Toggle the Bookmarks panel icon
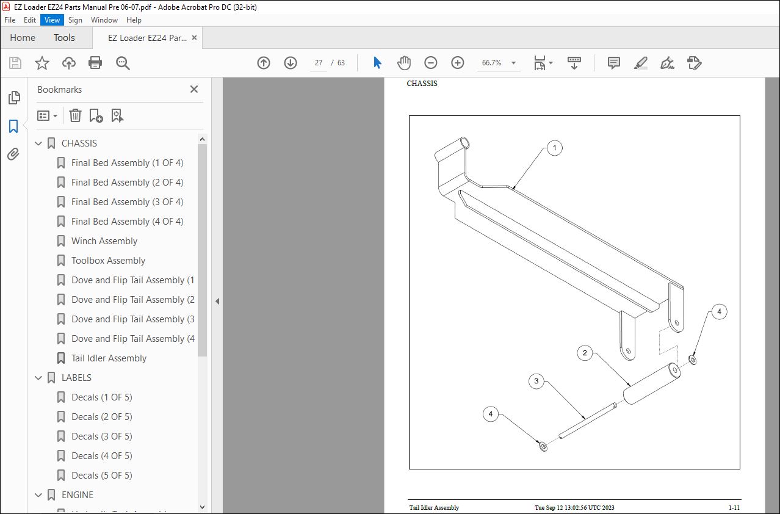 tap(13, 126)
